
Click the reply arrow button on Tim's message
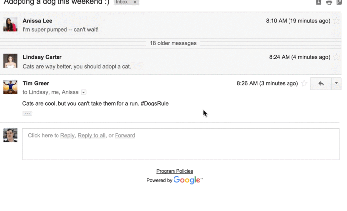321,83
